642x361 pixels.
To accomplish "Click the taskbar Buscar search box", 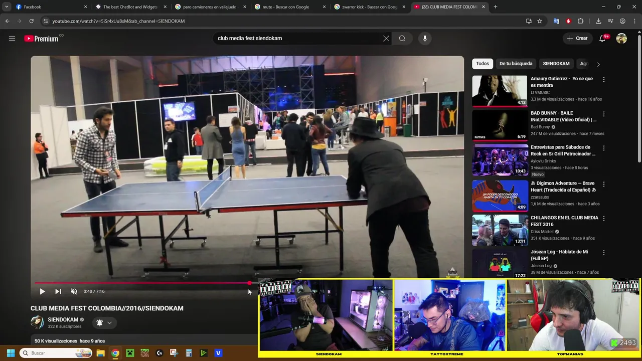I will click(57, 353).
